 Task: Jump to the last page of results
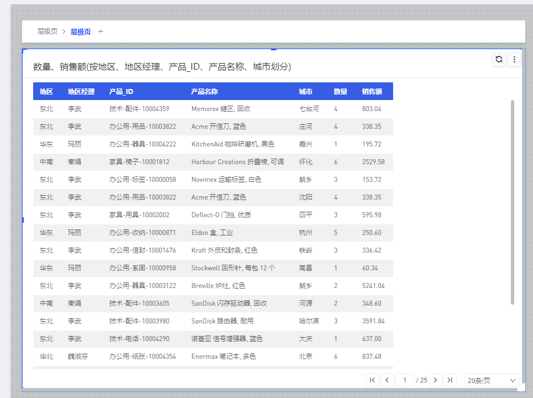[x=450, y=380]
